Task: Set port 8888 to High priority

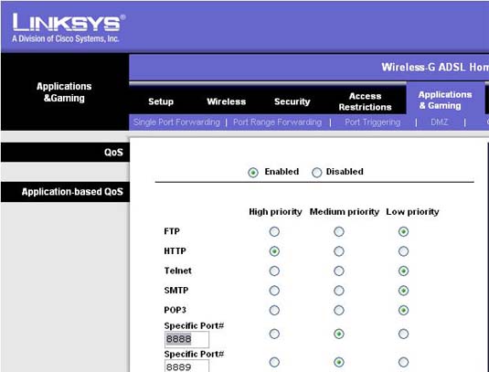Action: [x=274, y=334]
